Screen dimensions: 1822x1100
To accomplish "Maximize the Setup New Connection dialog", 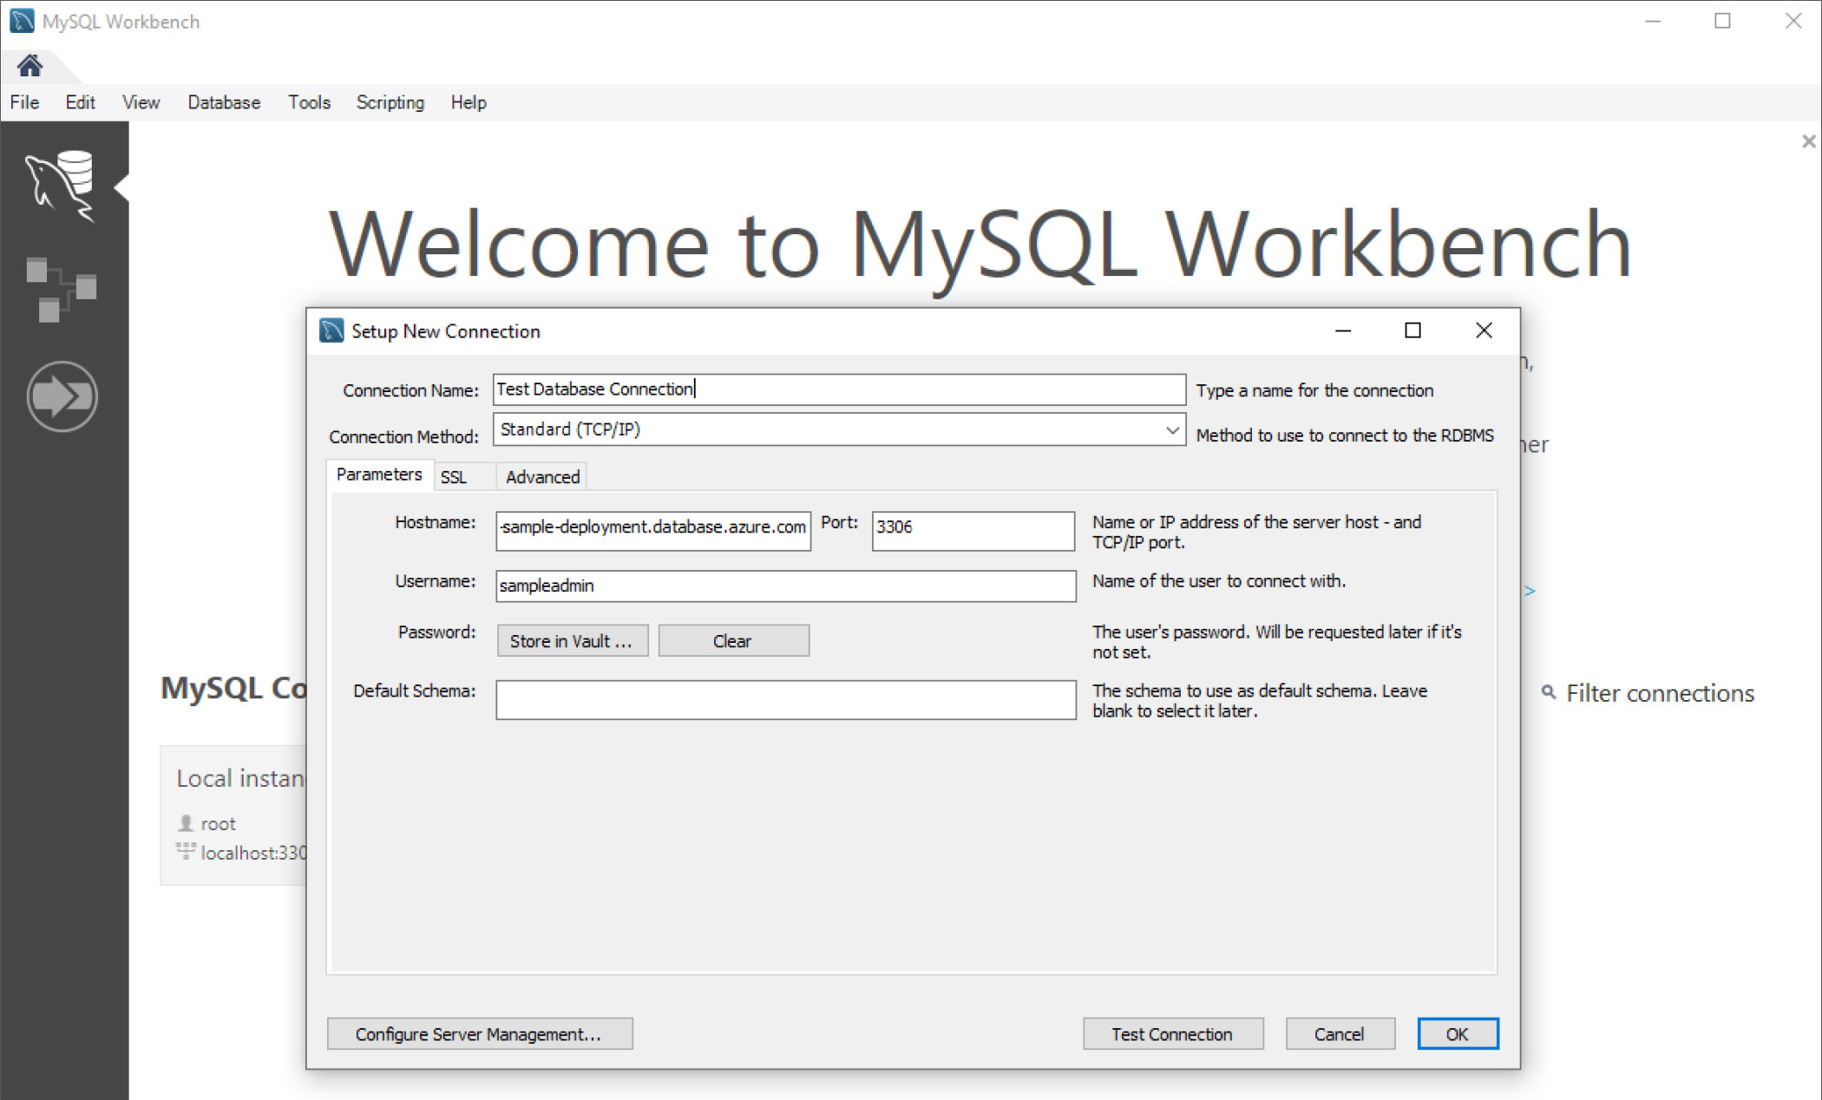I will click(x=1412, y=331).
